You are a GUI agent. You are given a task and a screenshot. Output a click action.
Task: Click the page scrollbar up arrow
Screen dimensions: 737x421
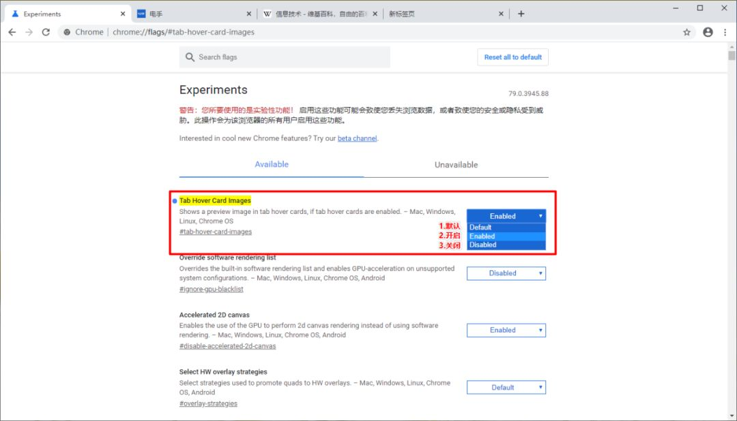click(732, 47)
